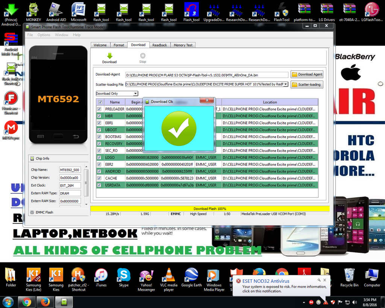Open Windows Media Player desktop icon
This screenshot has height=308, width=385.
point(214,279)
